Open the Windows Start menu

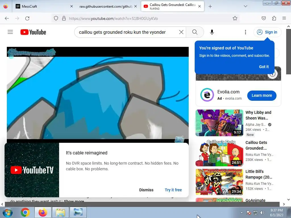click(x=7, y=212)
